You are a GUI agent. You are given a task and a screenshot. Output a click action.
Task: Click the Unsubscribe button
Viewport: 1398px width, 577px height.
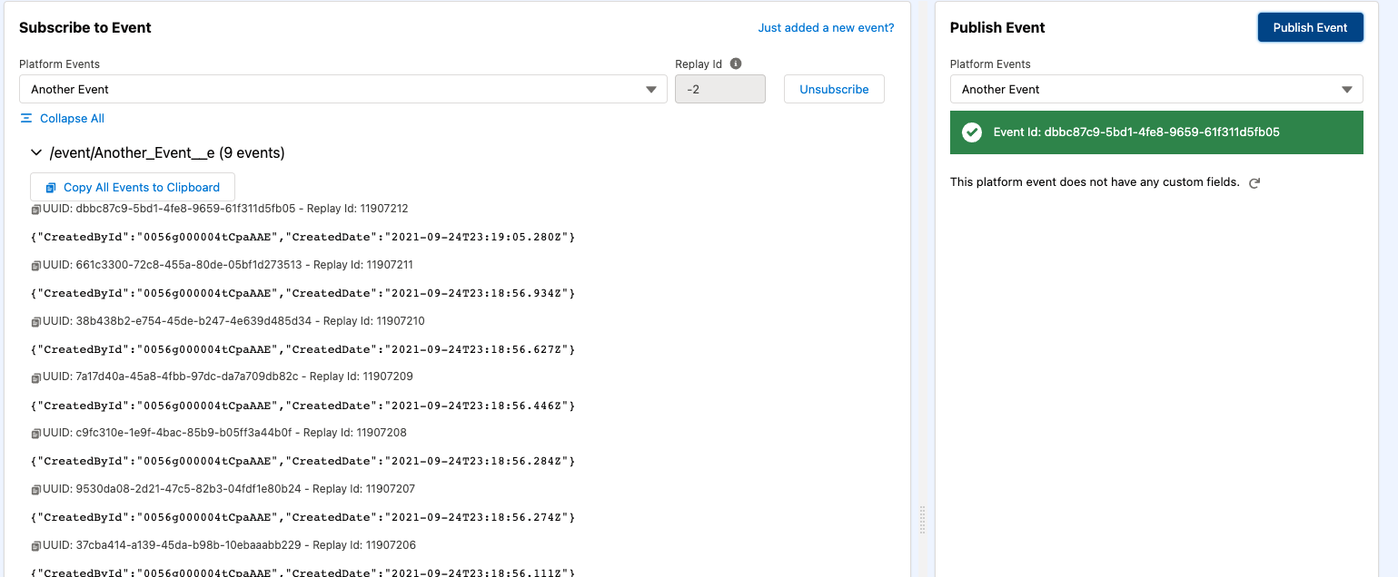[834, 89]
